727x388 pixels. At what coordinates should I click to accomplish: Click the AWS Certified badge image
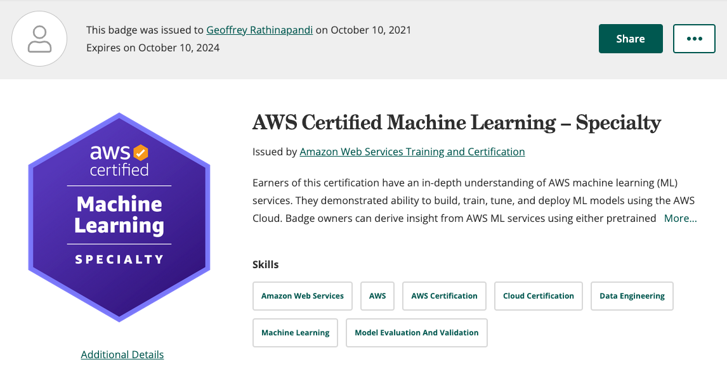coord(119,217)
